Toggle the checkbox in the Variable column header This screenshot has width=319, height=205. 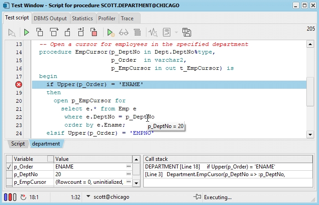click(x=50, y=159)
